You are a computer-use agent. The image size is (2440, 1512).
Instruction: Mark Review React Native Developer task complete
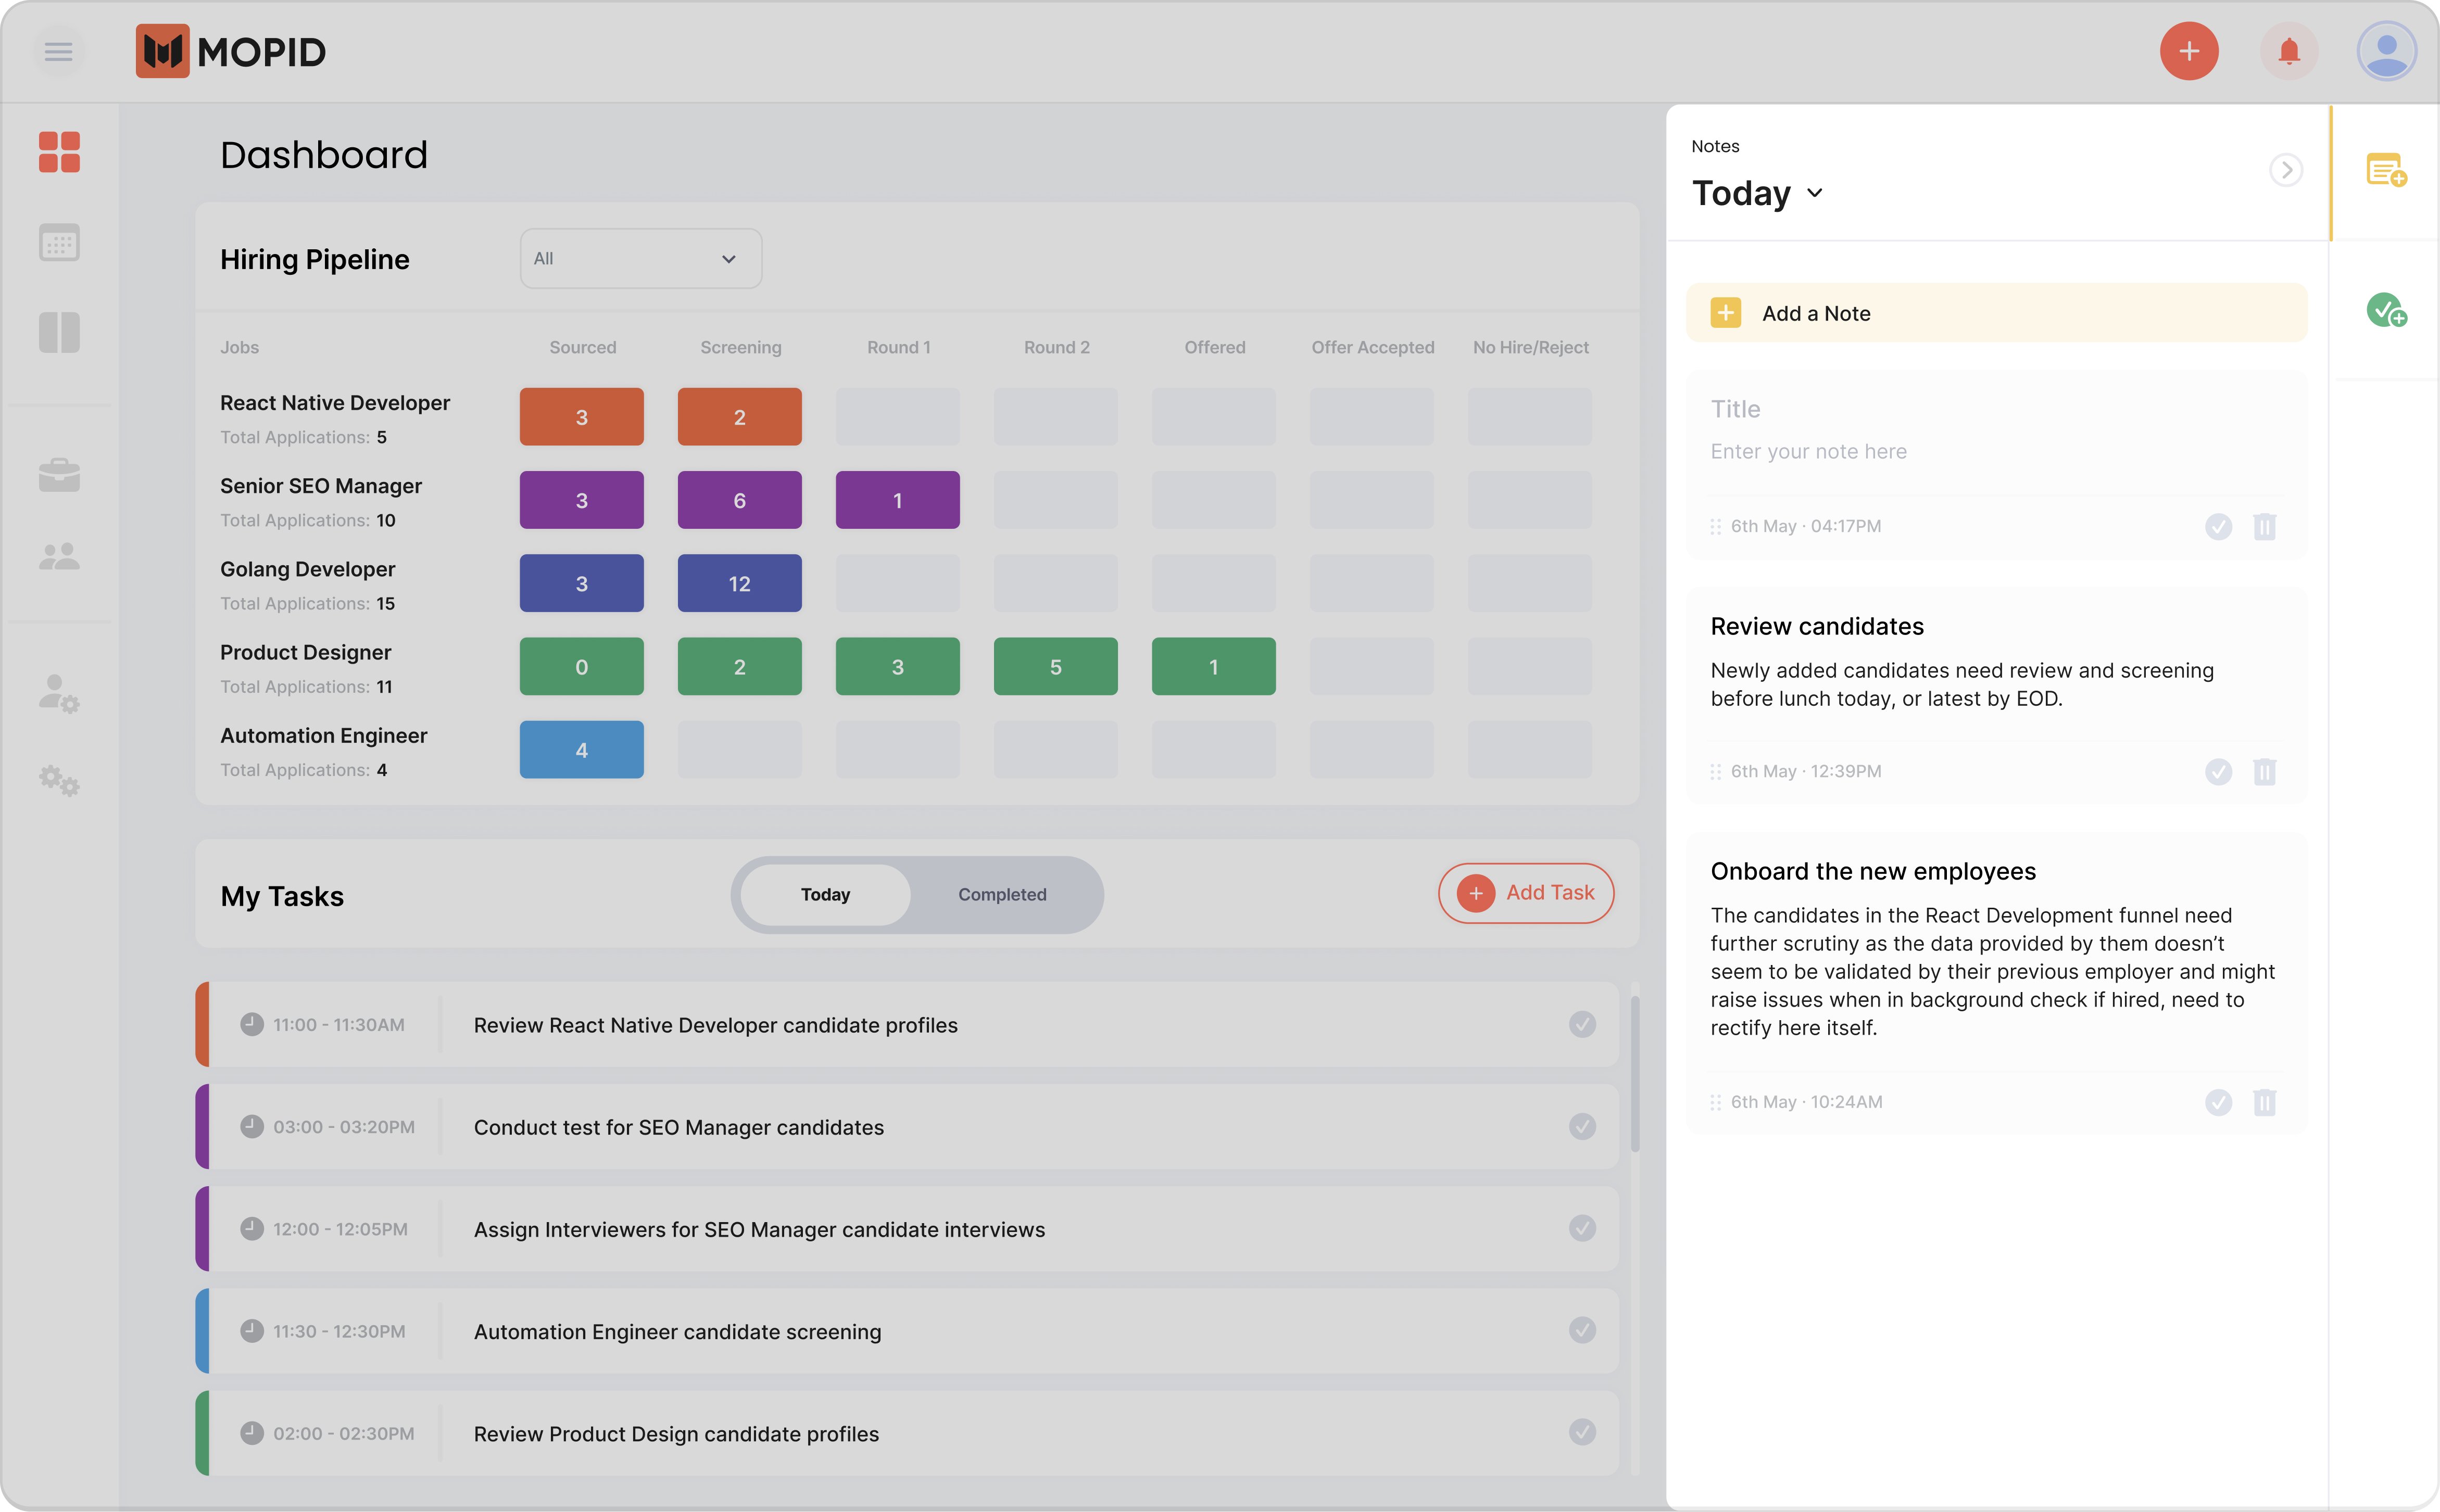(x=1582, y=1024)
